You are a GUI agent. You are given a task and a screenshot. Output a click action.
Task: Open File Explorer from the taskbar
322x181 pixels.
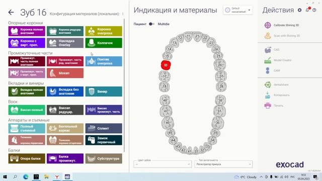[47, 177]
